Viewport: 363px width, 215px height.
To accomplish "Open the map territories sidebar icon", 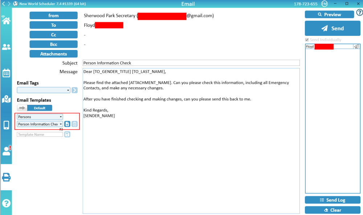I will coord(6,99).
